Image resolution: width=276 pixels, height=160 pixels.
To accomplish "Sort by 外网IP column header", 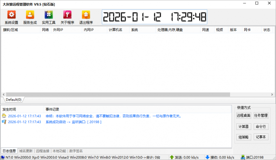I will click(x=67, y=30).
